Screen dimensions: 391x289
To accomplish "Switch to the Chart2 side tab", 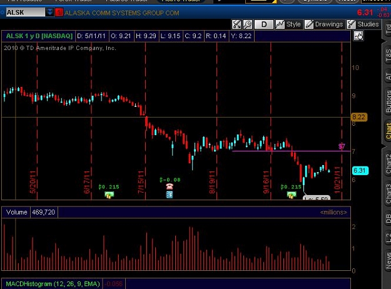I will click(387, 163).
